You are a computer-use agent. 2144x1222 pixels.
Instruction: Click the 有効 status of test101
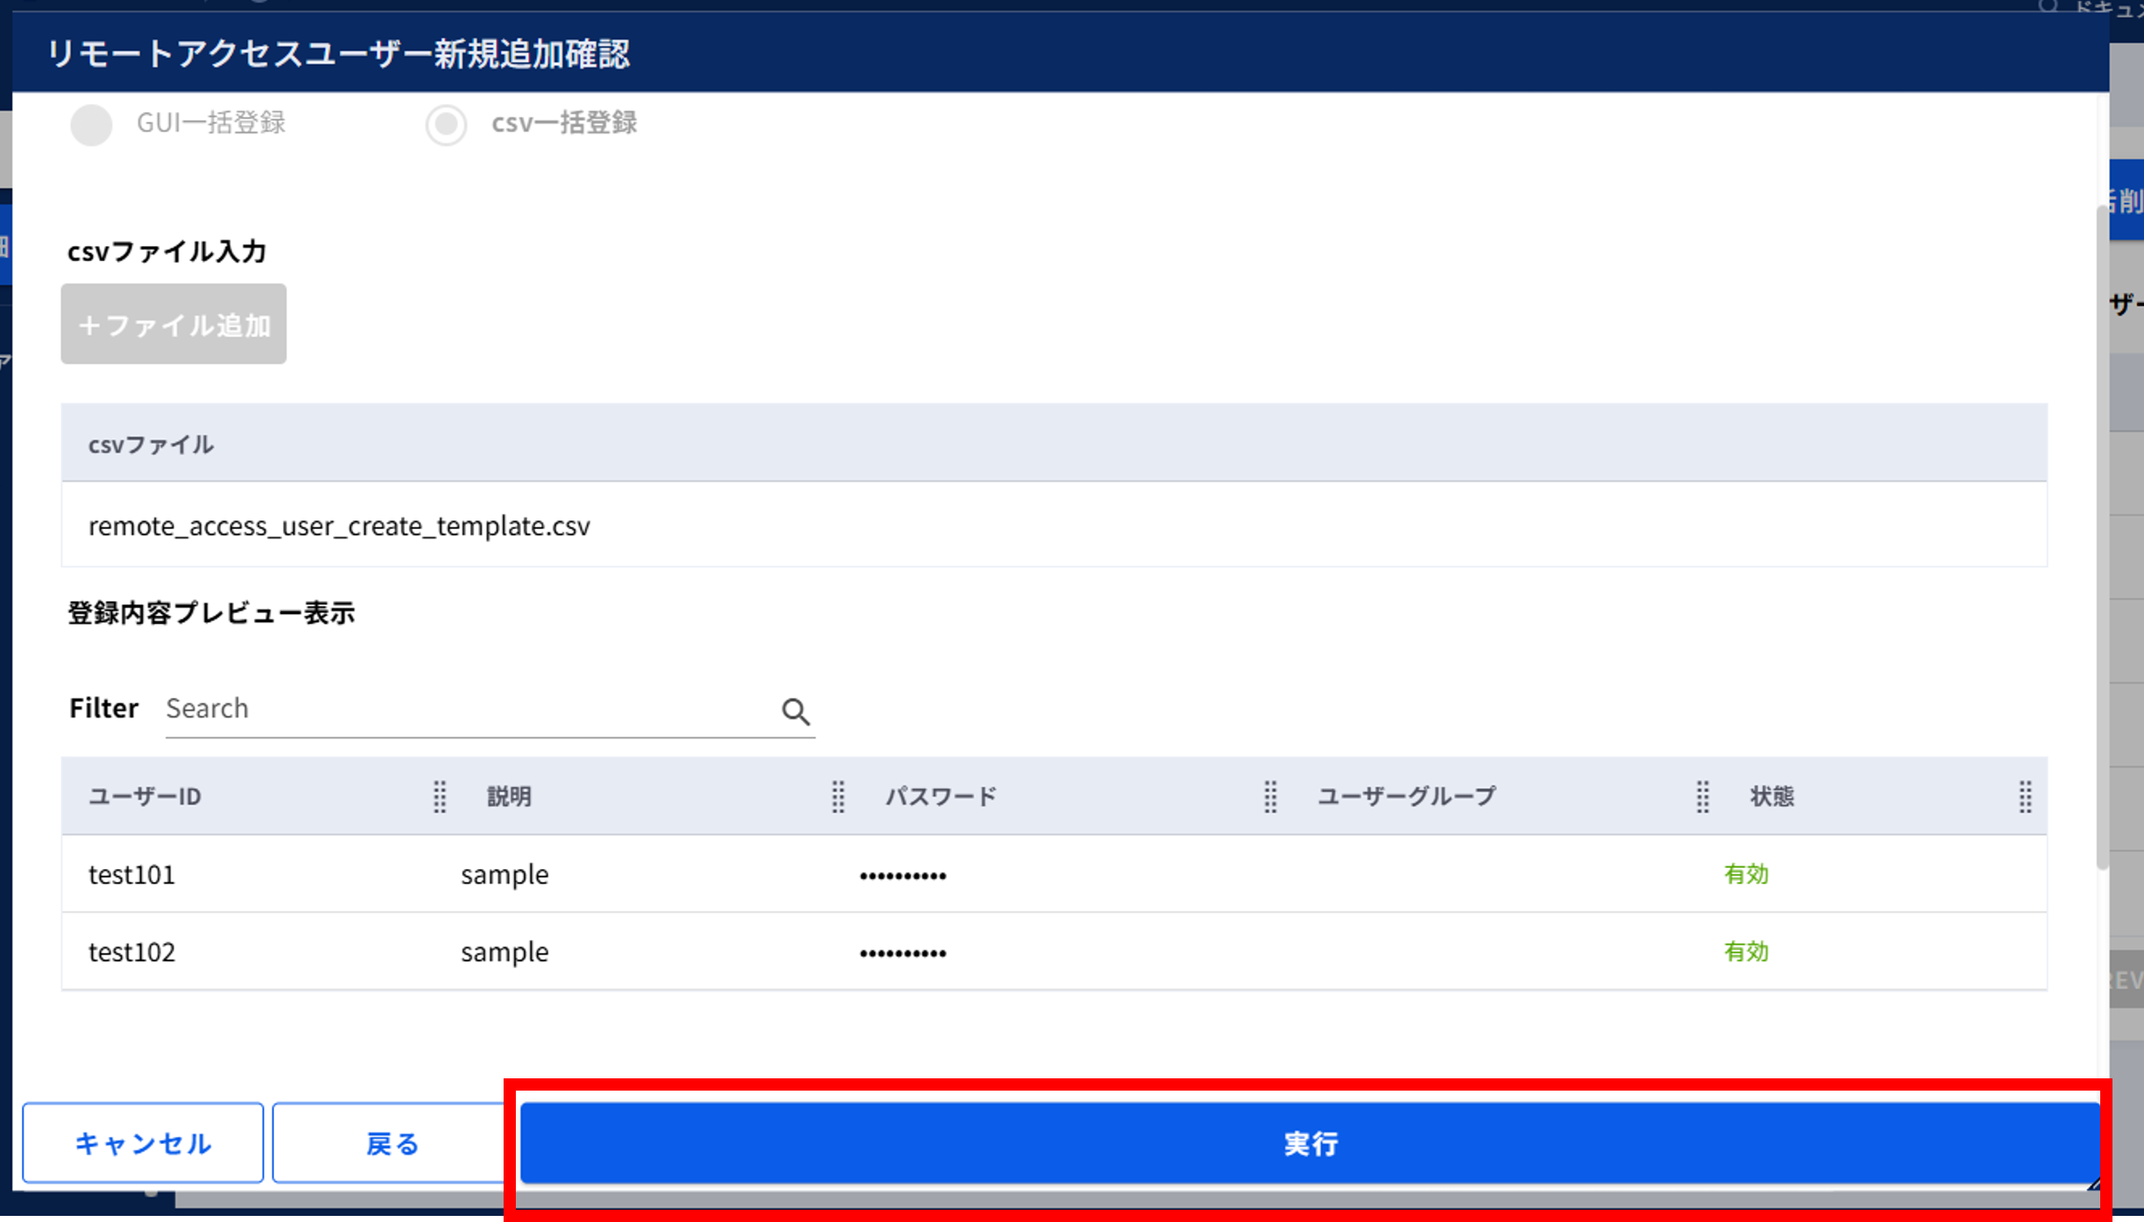pyautogui.click(x=1746, y=874)
